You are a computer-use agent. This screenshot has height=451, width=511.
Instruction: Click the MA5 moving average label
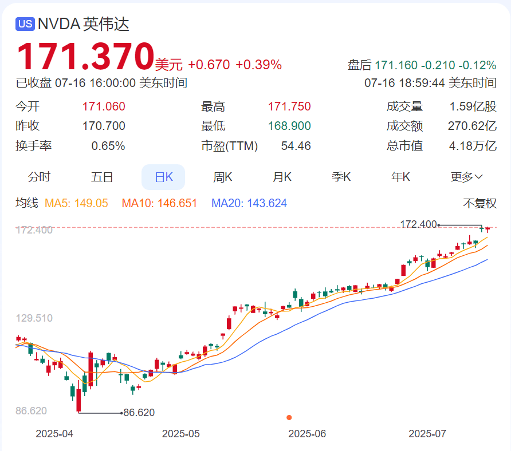[76, 203]
